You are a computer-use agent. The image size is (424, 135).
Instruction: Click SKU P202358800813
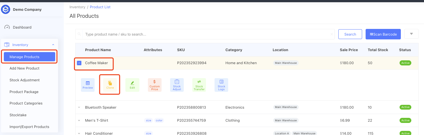click(x=192, y=107)
